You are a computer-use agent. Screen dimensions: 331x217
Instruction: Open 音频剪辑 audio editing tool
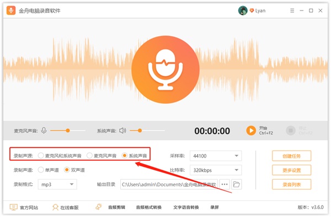(116, 208)
